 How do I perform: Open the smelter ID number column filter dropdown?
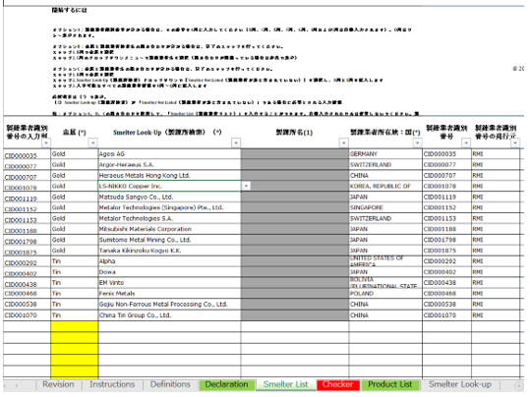point(466,143)
